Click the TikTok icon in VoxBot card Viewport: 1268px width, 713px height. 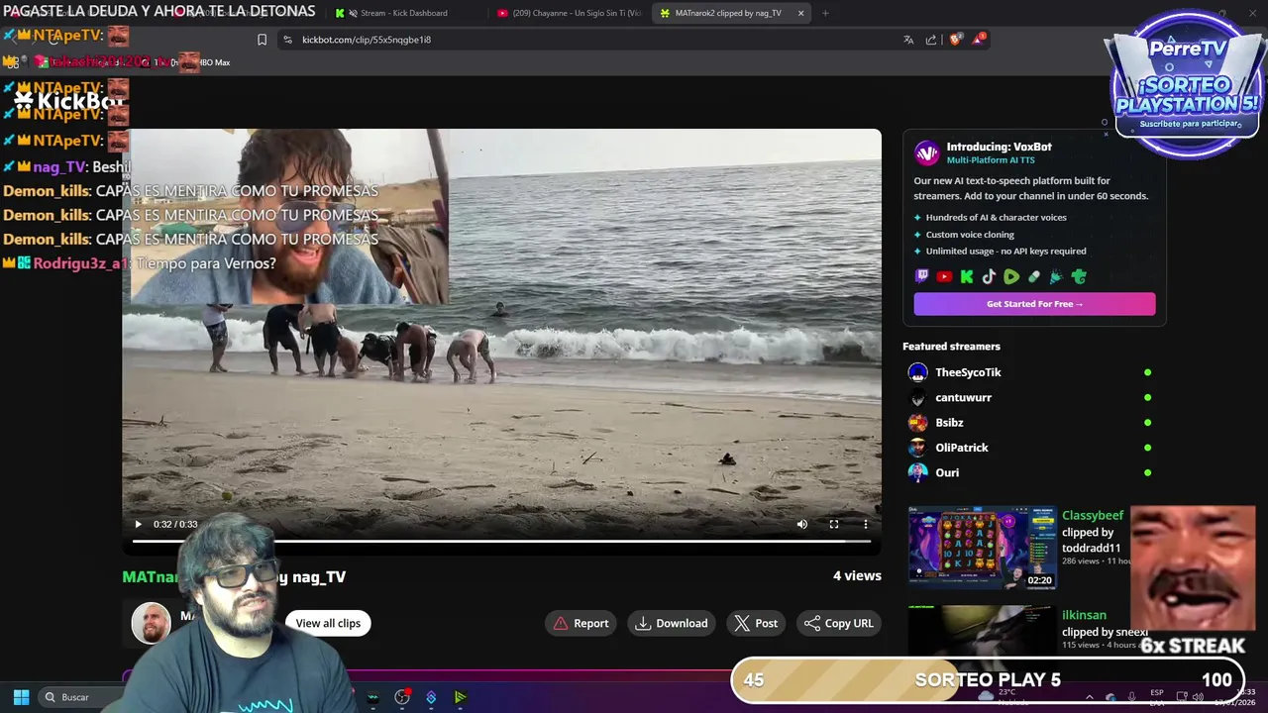pyautogui.click(x=989, y=277)
